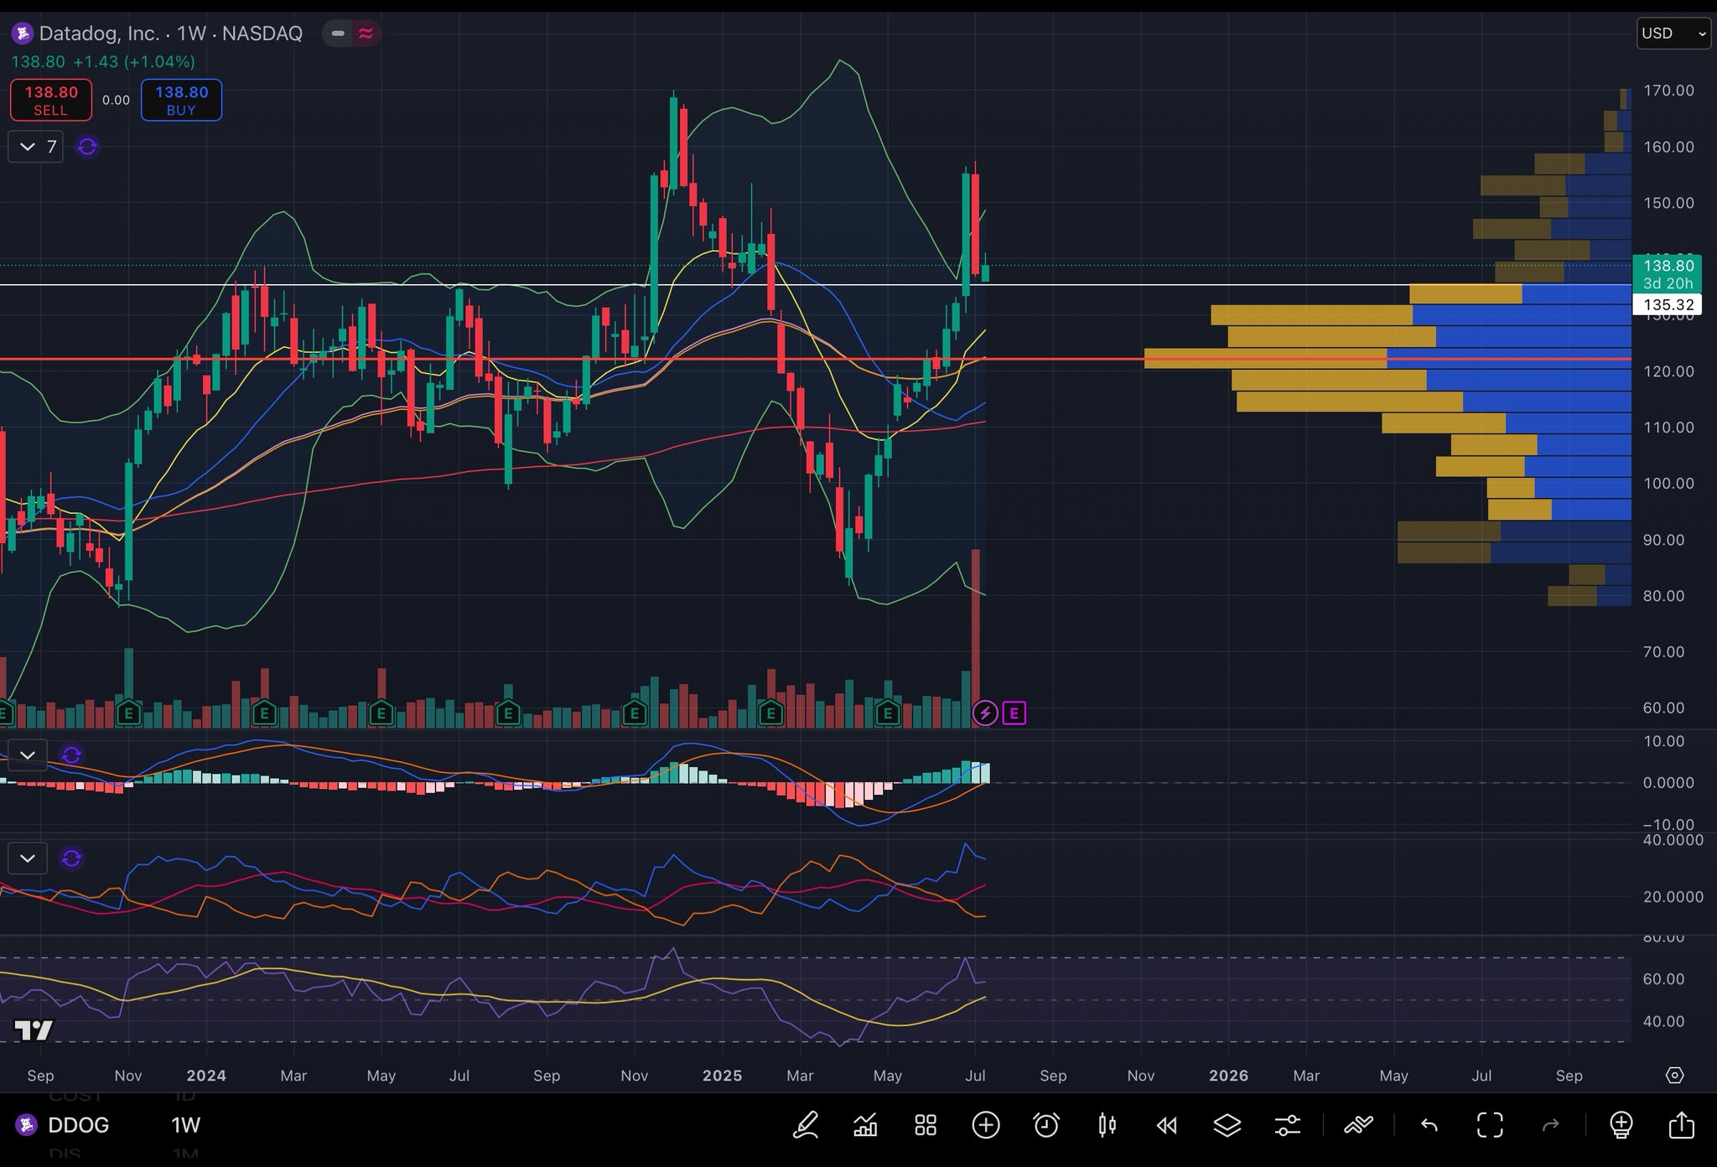Open the USD currency dropdown
Viewport: 1717px width, 1167px height.
point(1673,34)
